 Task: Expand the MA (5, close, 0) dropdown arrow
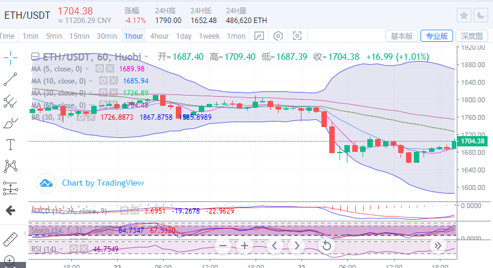[88, 69]
